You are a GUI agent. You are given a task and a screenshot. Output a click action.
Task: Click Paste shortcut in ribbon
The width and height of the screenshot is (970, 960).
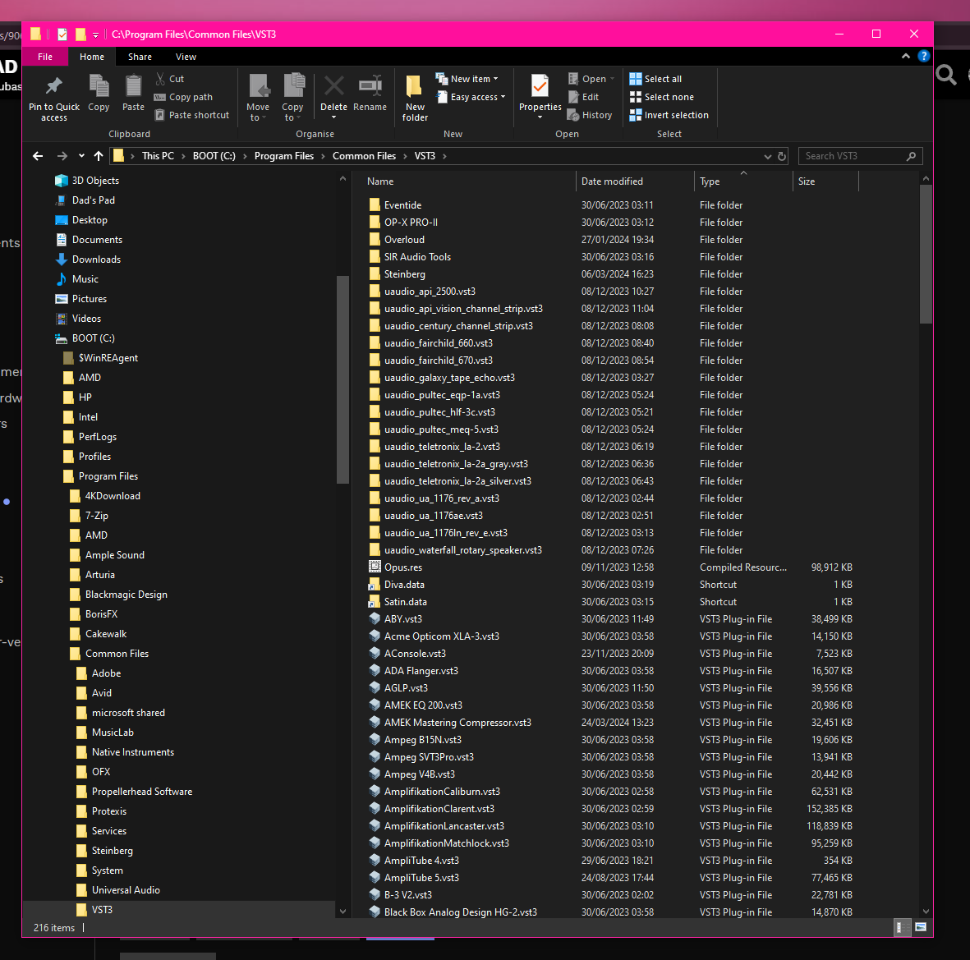191,115
